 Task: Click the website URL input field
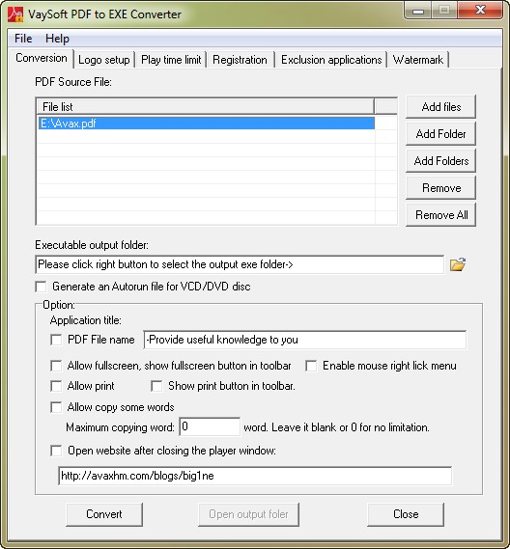pos(255,476)
